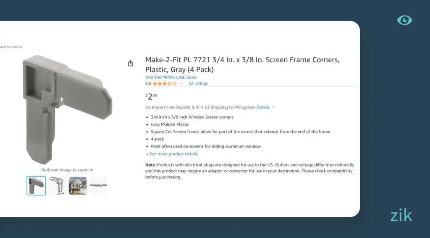Screen dimensions: 430x238
Task: Click the 3.6 rating number
Action: click(x=148, y=84)
